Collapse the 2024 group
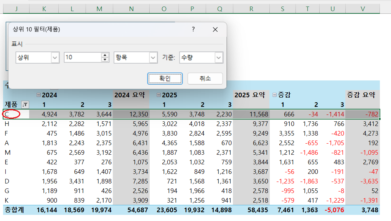The width and height of the screenshot is (391, 221). [38, 95]
